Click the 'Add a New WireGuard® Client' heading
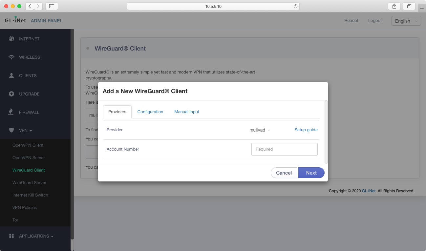 tap(145, 91)
